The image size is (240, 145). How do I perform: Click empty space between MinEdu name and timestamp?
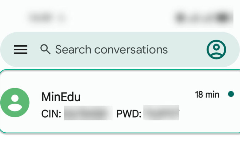pos(137,96)
